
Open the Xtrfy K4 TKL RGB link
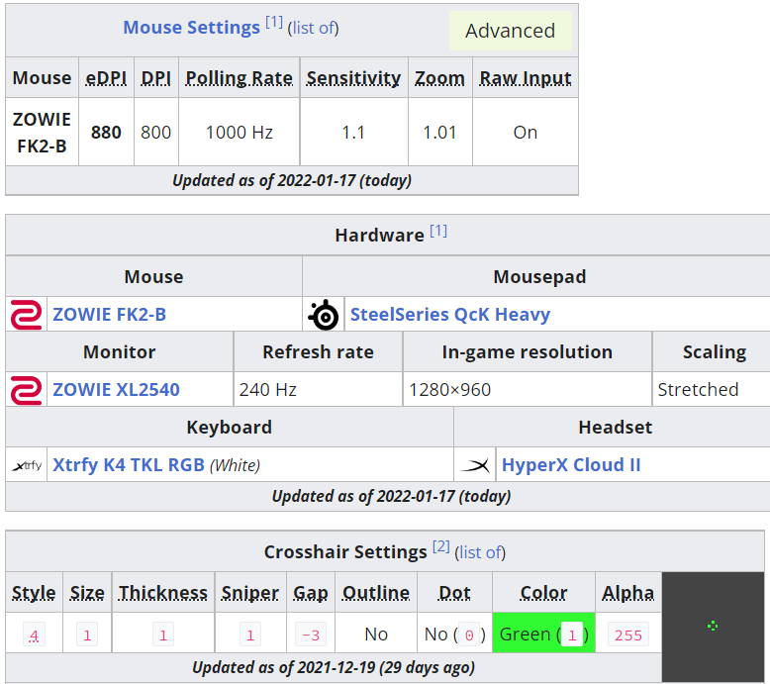pos(129,465)
